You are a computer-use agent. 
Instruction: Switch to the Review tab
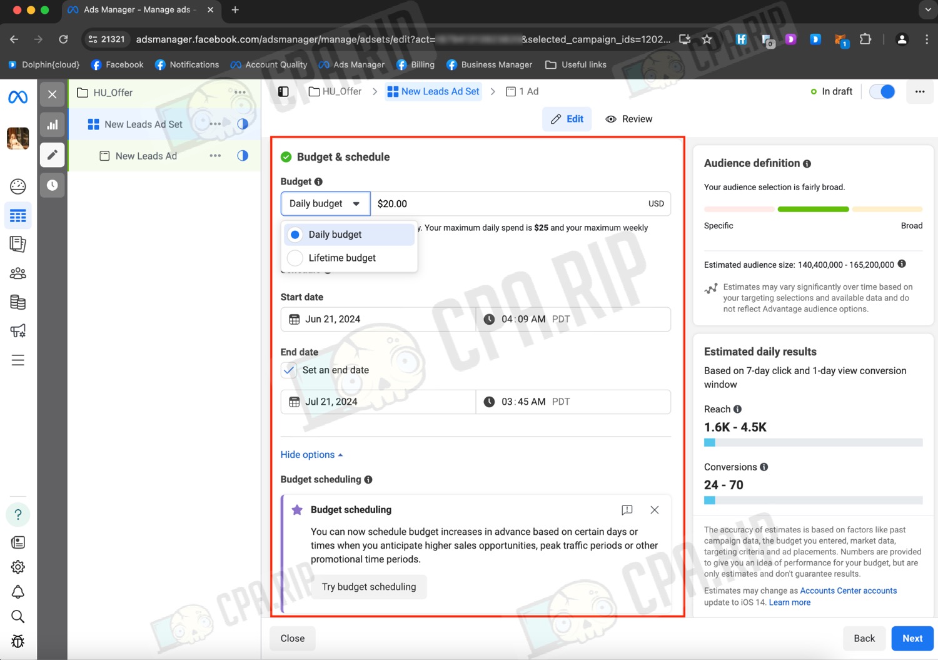629,119
